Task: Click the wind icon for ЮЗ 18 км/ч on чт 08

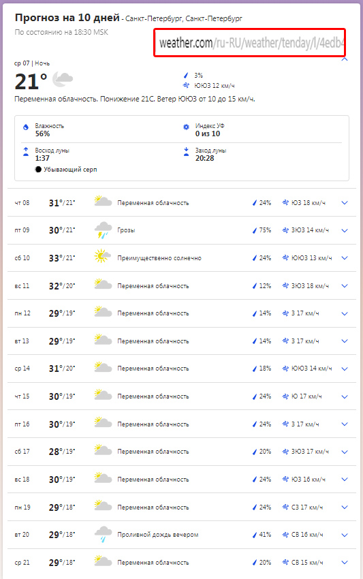Action: click(x=285, y=202)
